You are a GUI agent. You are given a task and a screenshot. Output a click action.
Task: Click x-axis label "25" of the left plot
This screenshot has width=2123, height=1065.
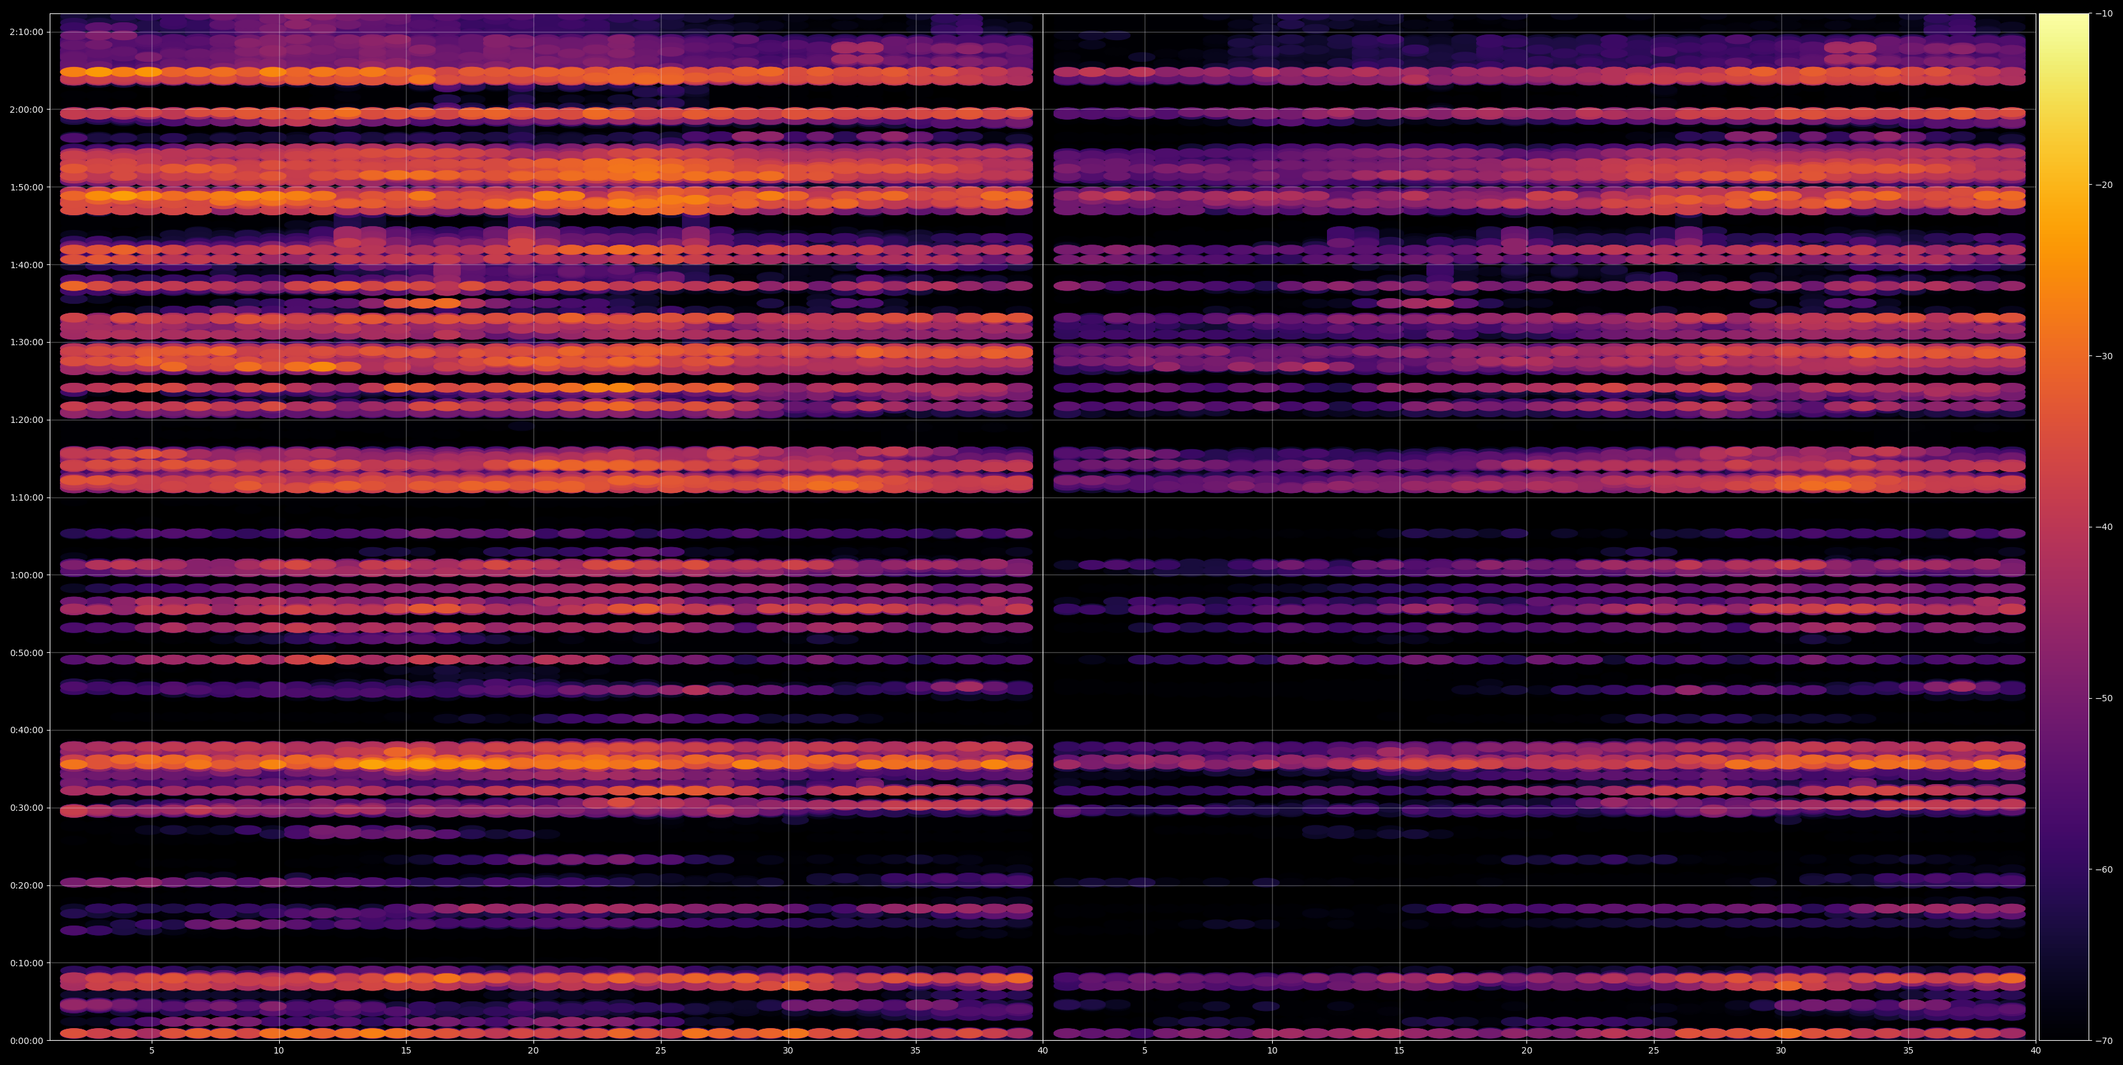point(661,1051)
